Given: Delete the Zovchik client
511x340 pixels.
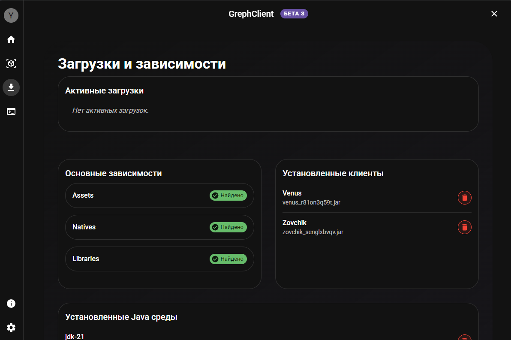Looking at the screenshot, I should pyautogui.click(x=464, y=227).
